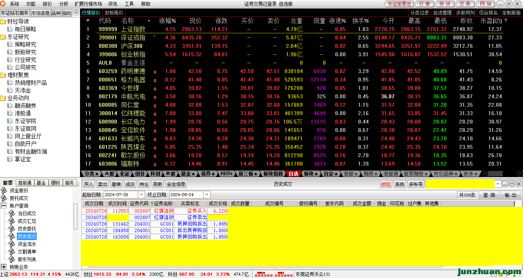Open the account selector dropdown arrow

498,184
